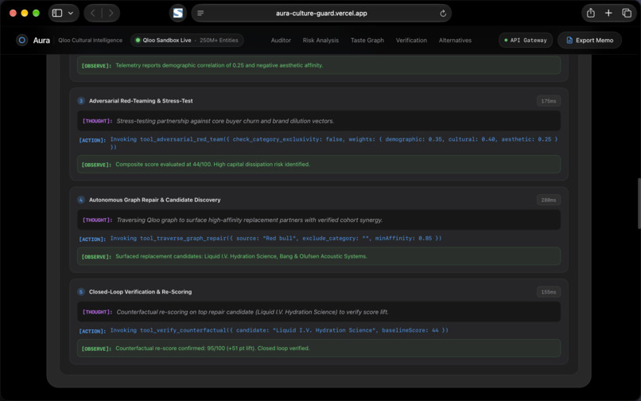641x401 pixels.
Task: Toggle the Safari sidebar icon
Action: click(x=57, y=13)
